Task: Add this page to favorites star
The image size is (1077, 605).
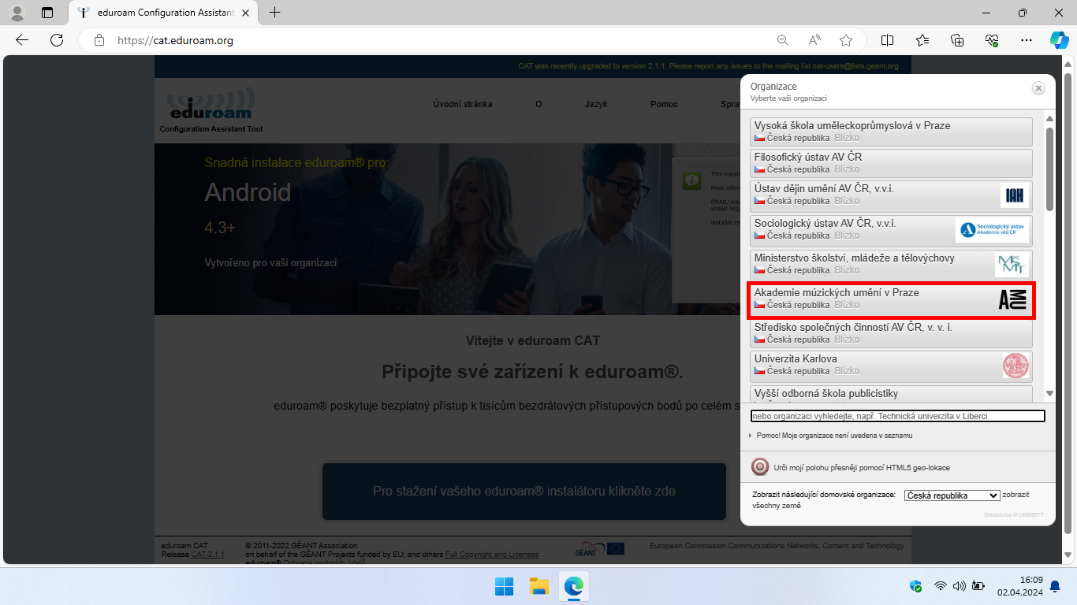Action: [x=846, y=40]
